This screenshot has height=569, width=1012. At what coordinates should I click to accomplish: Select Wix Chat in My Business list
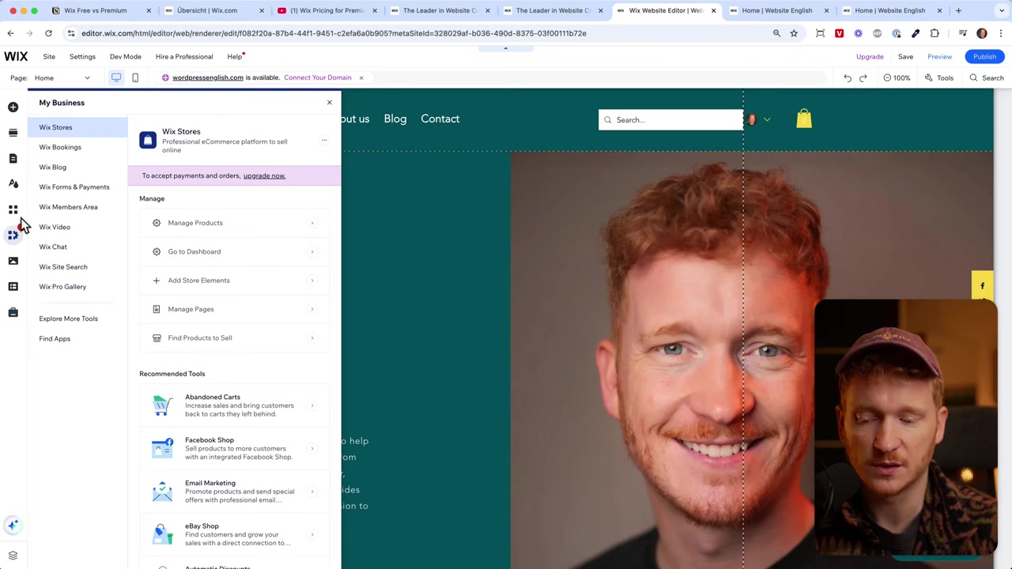[x=53, y=247]
